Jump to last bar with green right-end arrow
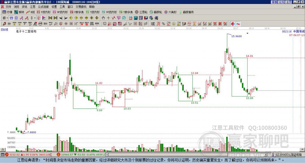 [55, 18]
